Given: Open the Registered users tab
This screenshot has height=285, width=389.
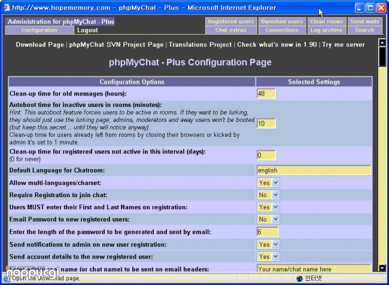Looking at the screenshot, I should [x=231, y=22].
